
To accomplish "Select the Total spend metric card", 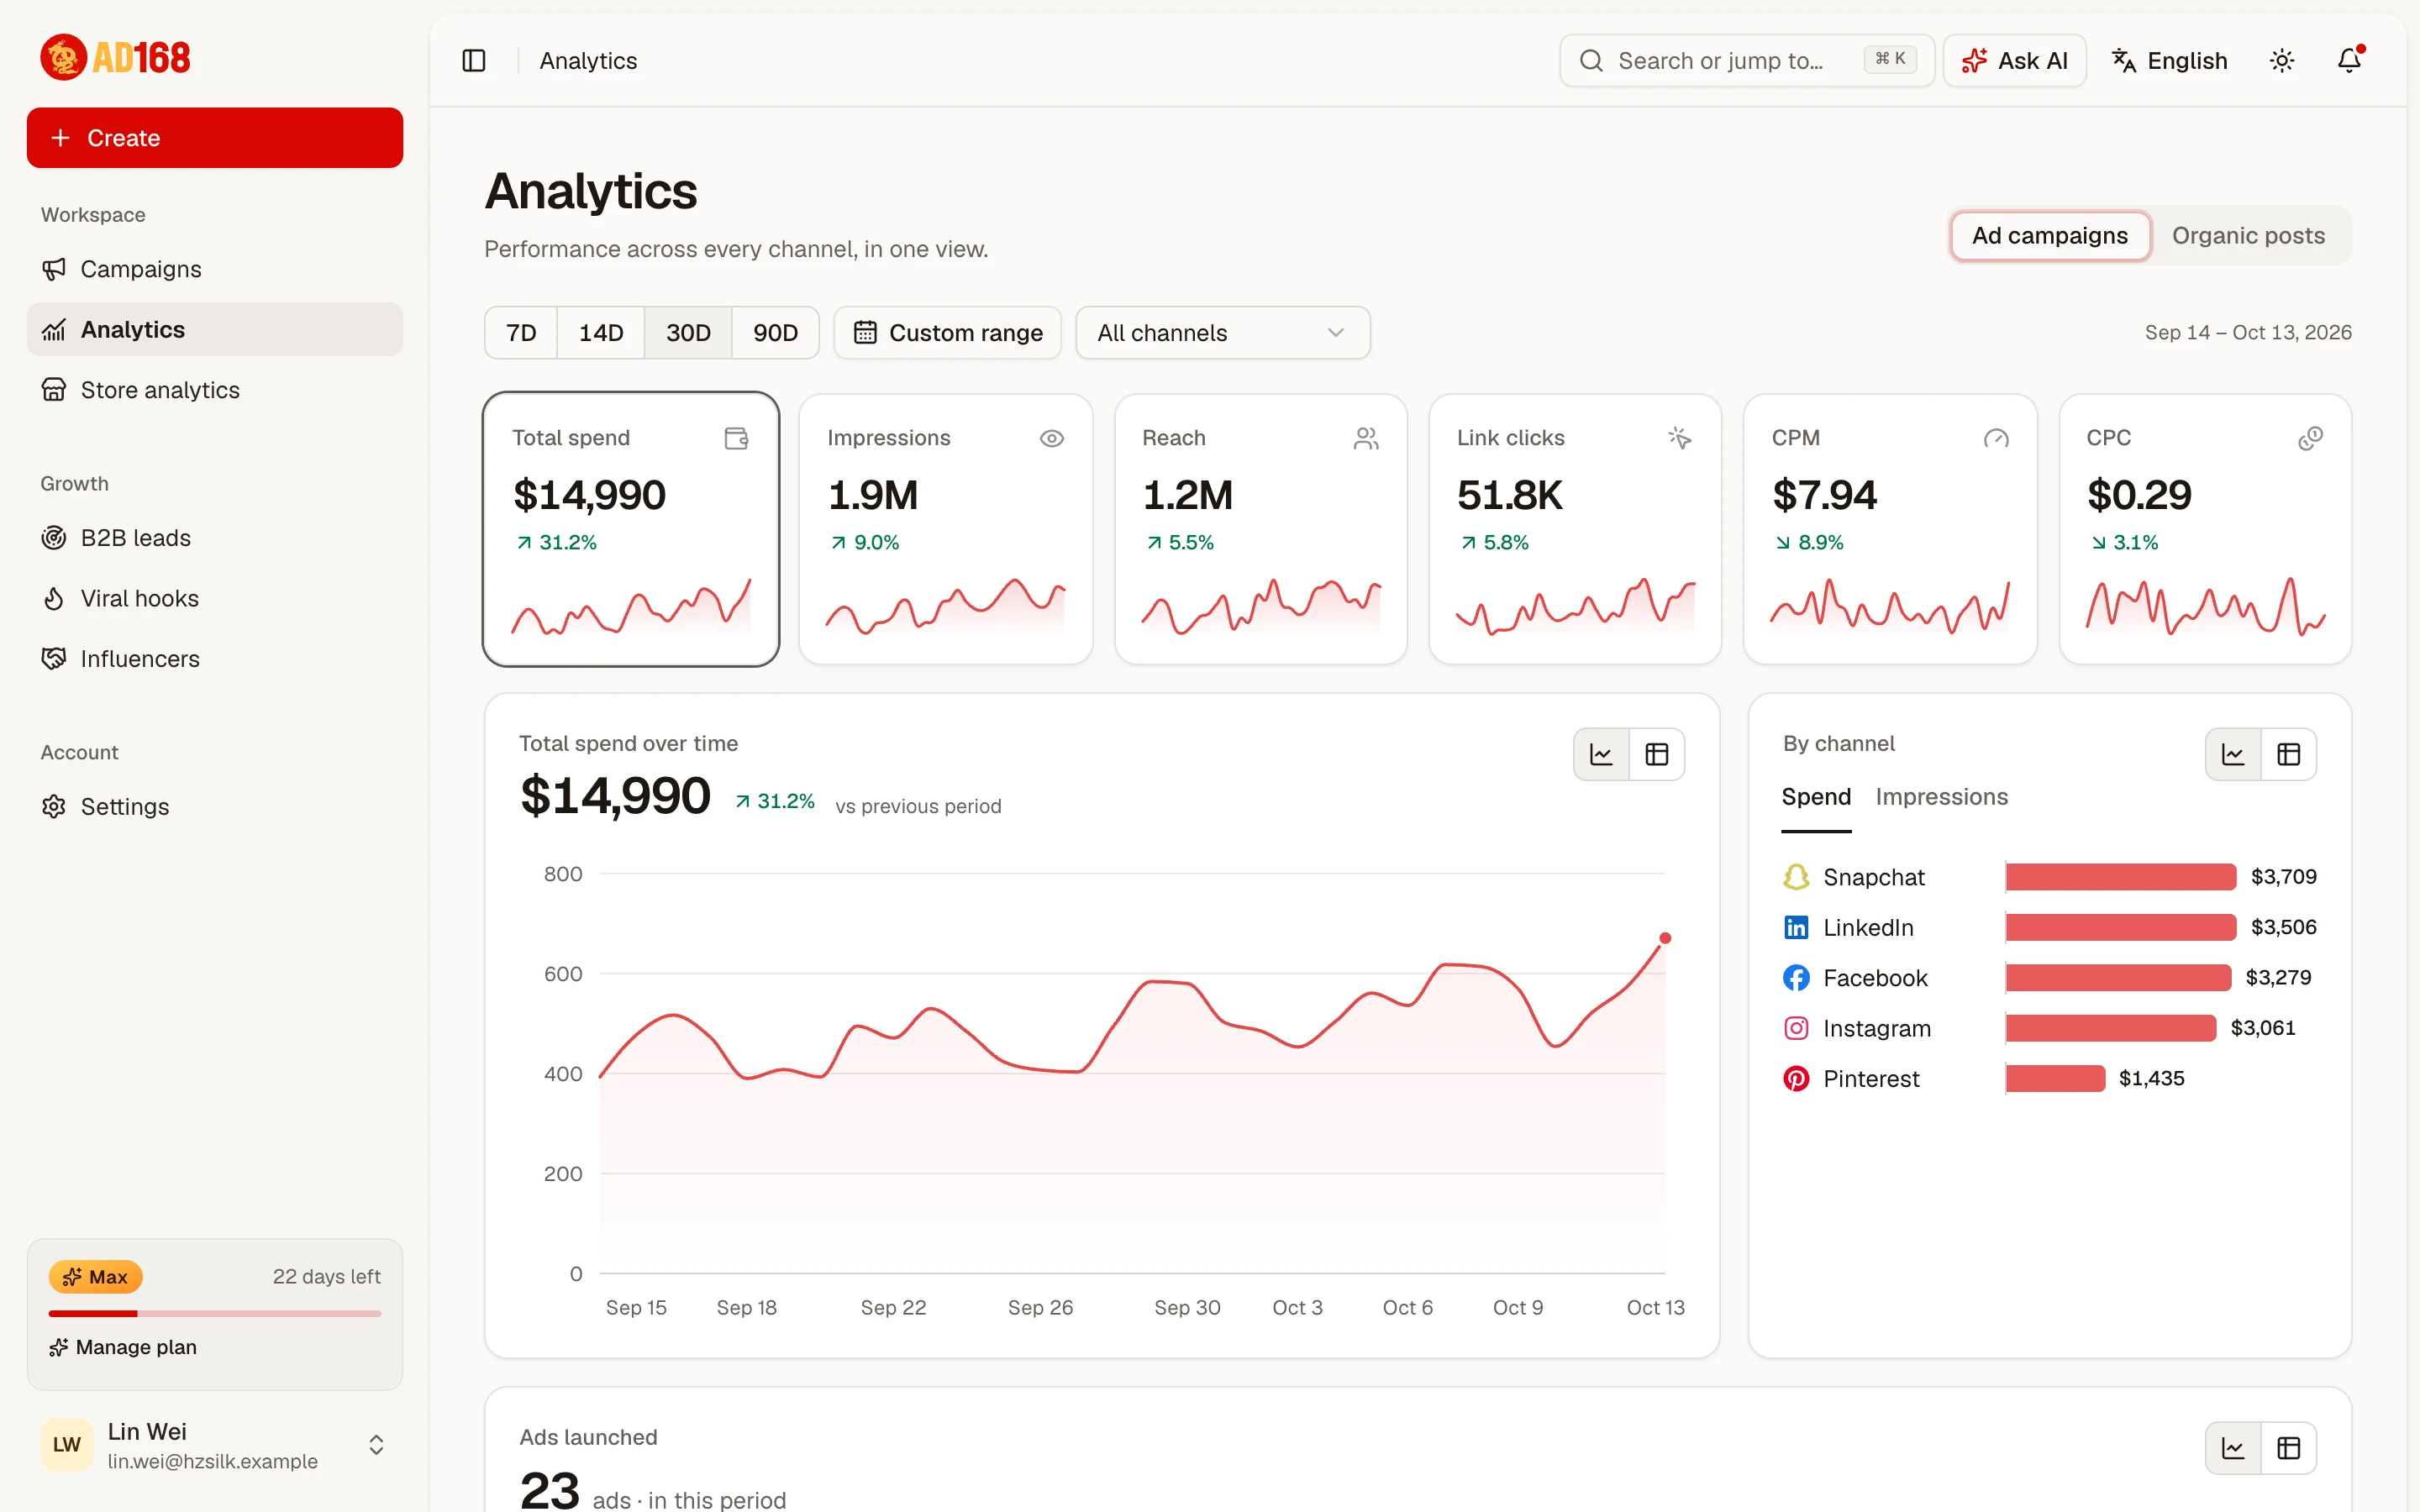I will coord(631,529).
